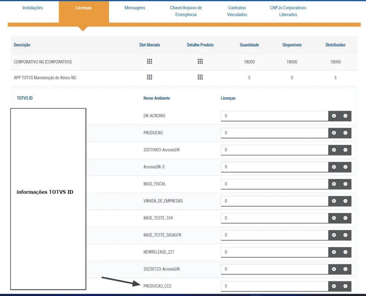366x296 pixels.
Task: Click the PRODUCAO_CCS license quantity field
Action: pyautogui.click(x=274, y=286)
